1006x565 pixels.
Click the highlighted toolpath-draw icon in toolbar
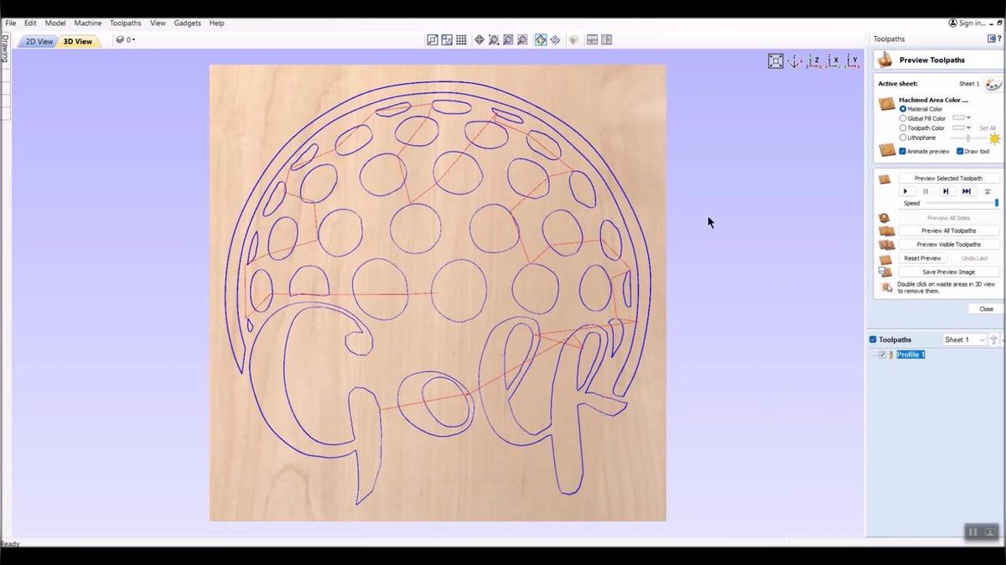(x=541, y=39)
